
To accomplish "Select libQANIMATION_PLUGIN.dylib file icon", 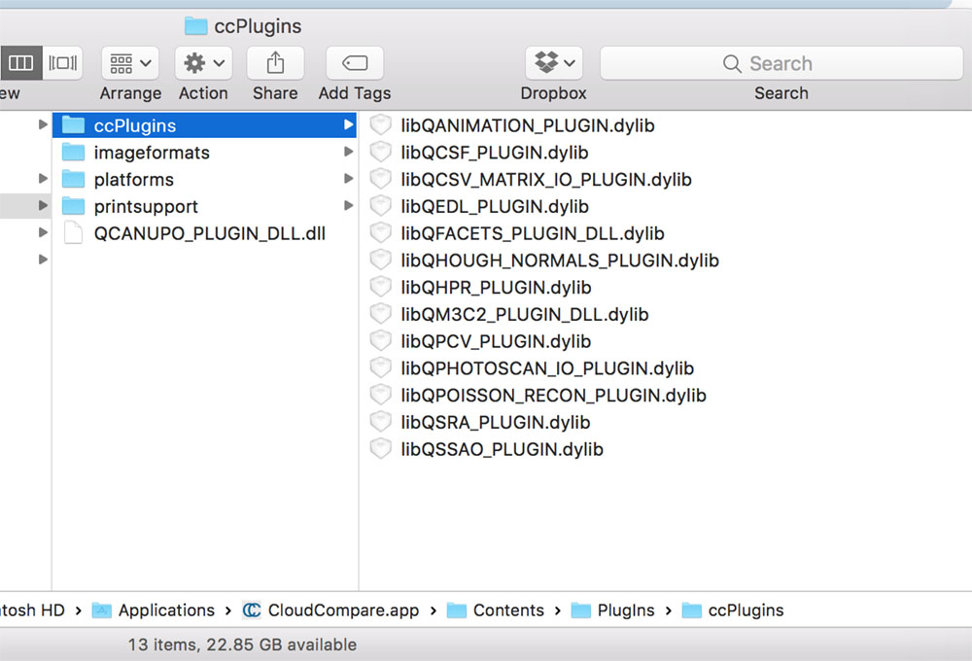I will 381,125.
